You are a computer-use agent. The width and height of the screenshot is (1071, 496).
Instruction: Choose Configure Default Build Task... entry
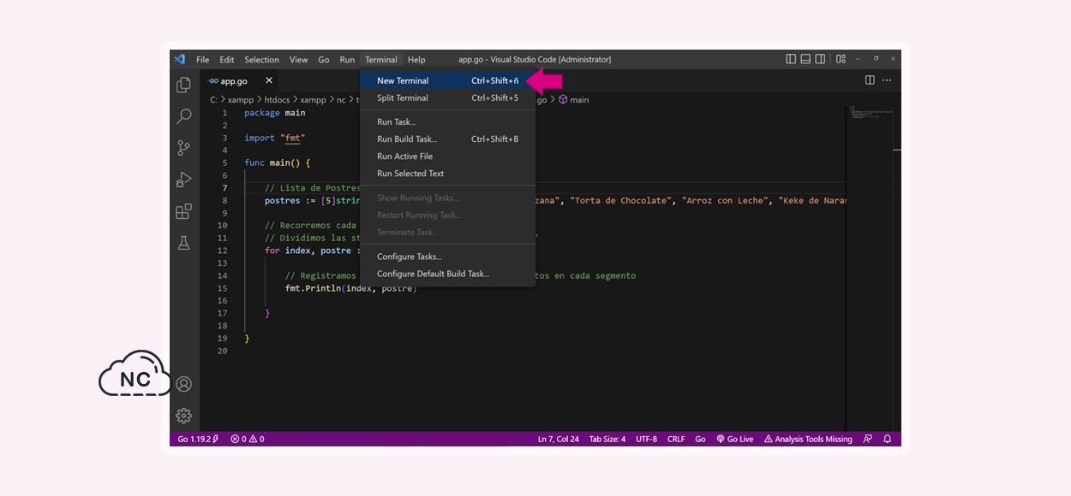tap(447, 274)
